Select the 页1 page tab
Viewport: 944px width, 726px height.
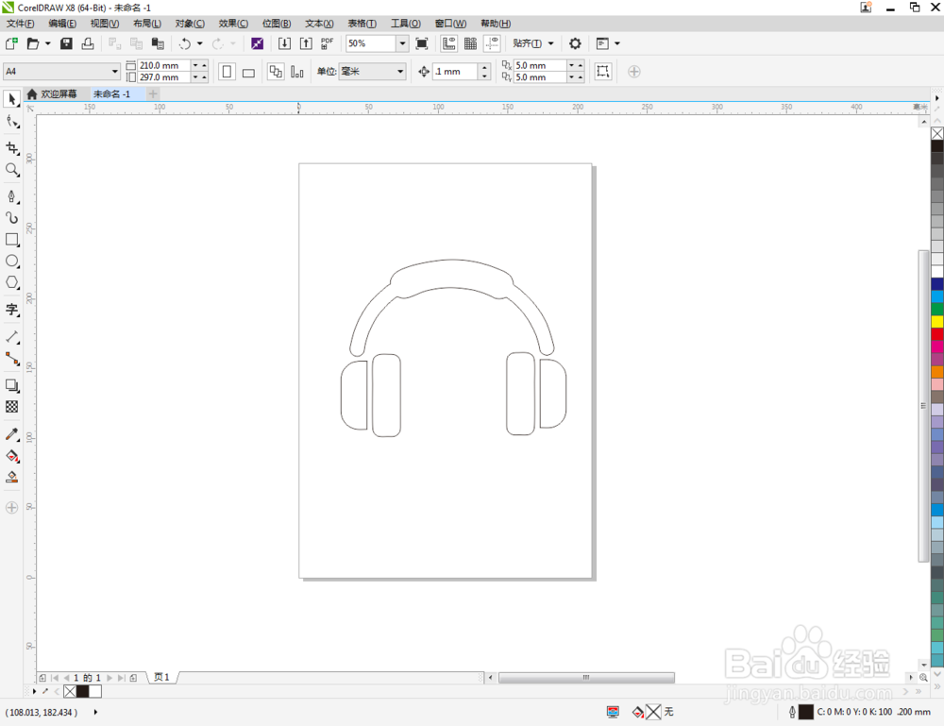click(162, 677)
